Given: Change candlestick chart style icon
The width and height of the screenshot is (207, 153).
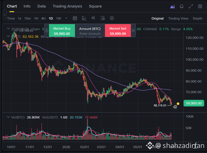Looking at the screenshot, I should tap(93, 18).
